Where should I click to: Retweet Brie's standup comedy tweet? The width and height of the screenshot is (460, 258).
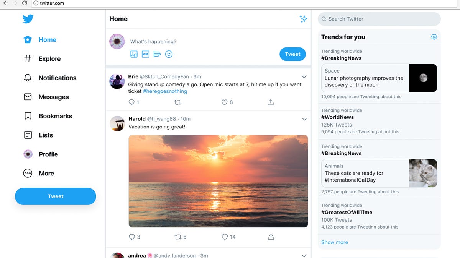coord(177,102)
